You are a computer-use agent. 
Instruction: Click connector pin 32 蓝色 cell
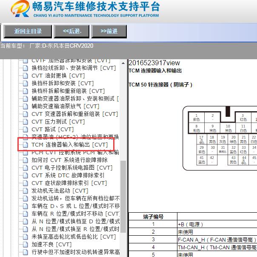[233, 150]
